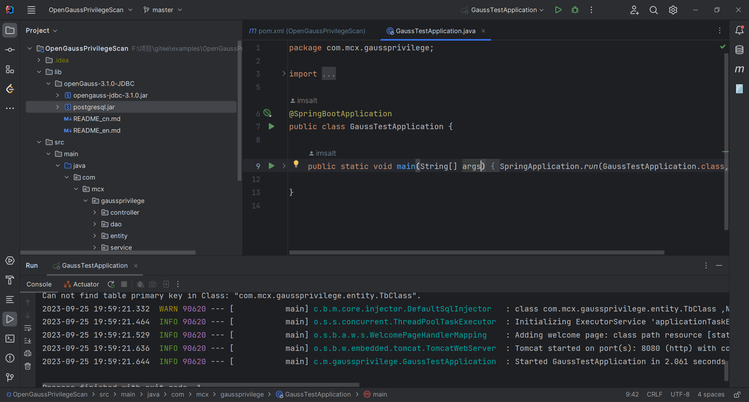
Task: Click project tree horizontal scrollbar
Action: coord(108,253)
